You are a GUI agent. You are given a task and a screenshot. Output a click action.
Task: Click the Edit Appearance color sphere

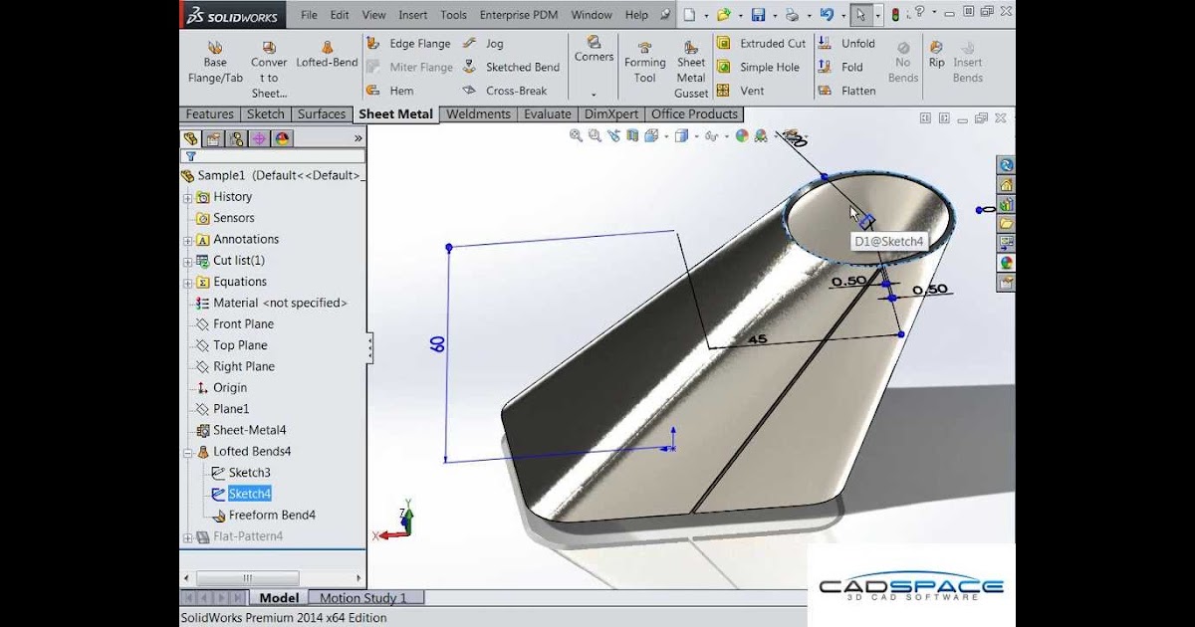pyautogui.click(x=742, y=136)
